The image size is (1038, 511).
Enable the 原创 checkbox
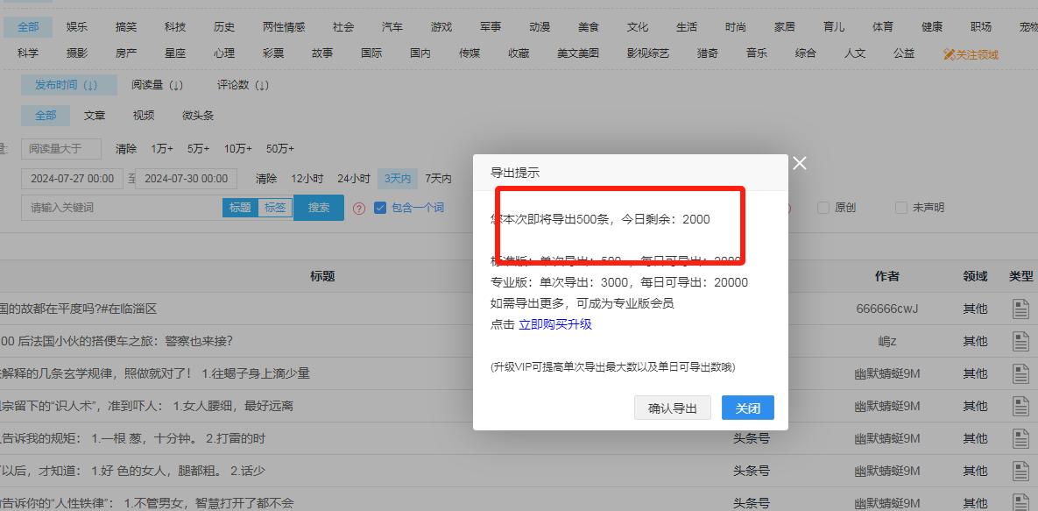click(823, 207)
